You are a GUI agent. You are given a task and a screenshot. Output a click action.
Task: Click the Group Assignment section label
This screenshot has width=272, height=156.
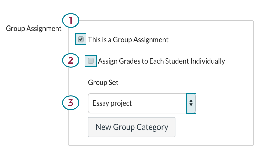(x=34, y=29)
